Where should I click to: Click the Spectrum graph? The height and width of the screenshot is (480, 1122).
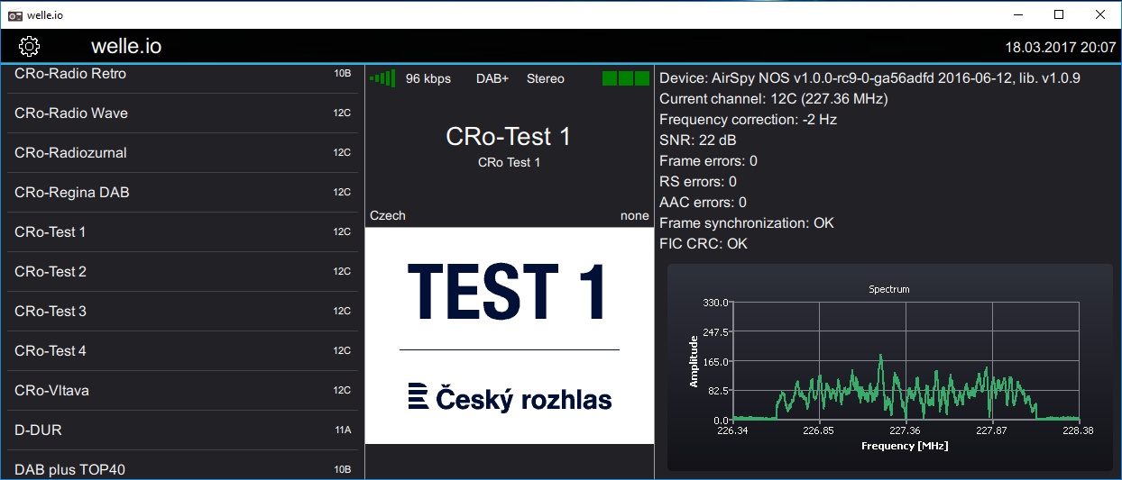(890, 367)
